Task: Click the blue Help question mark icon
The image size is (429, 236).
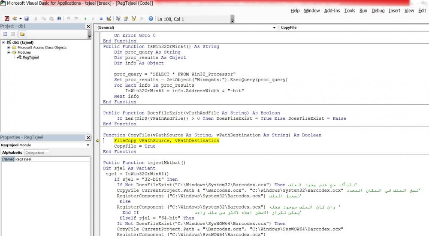Action: click(x=151, y=19)
